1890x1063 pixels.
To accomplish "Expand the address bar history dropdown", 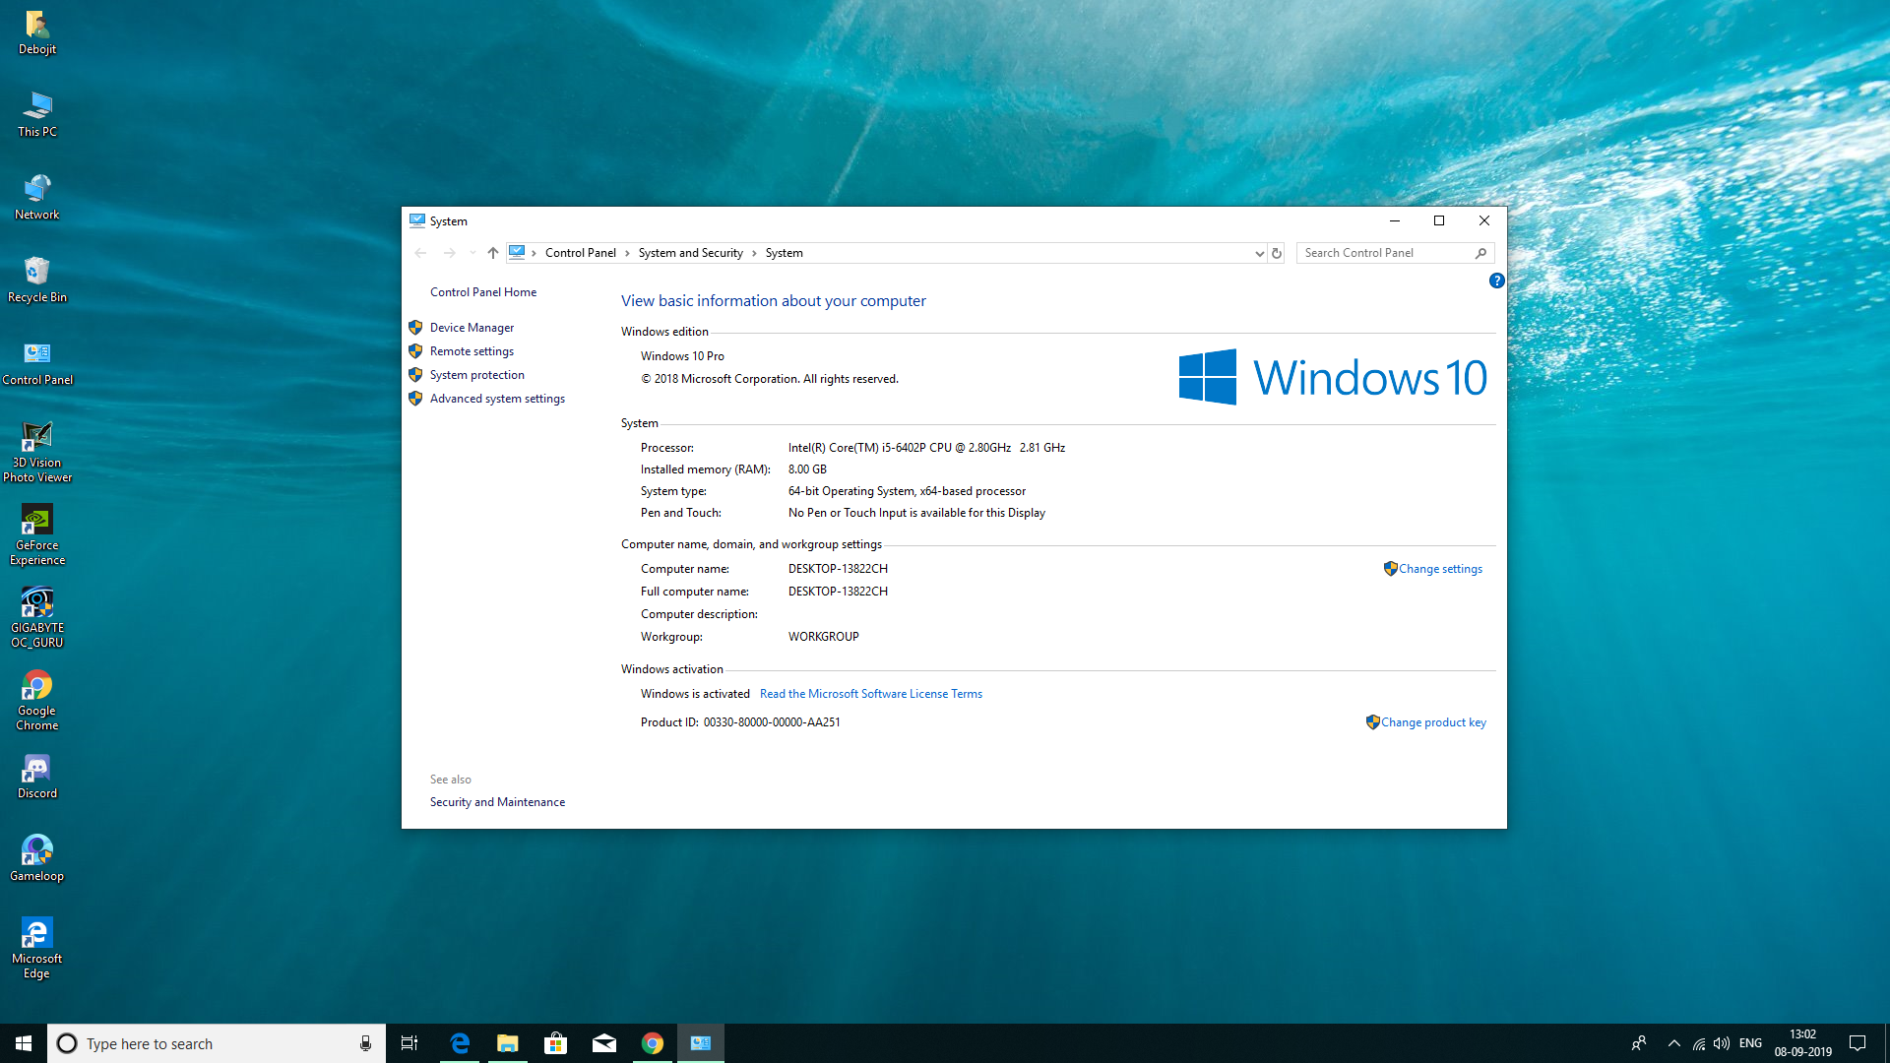I will [x=1259, y=253].
